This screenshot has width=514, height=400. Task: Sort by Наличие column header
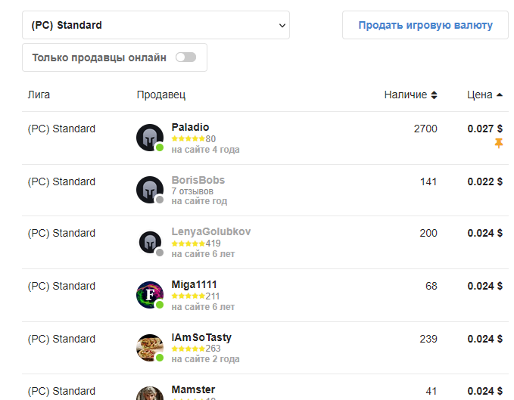click(411, 95)
